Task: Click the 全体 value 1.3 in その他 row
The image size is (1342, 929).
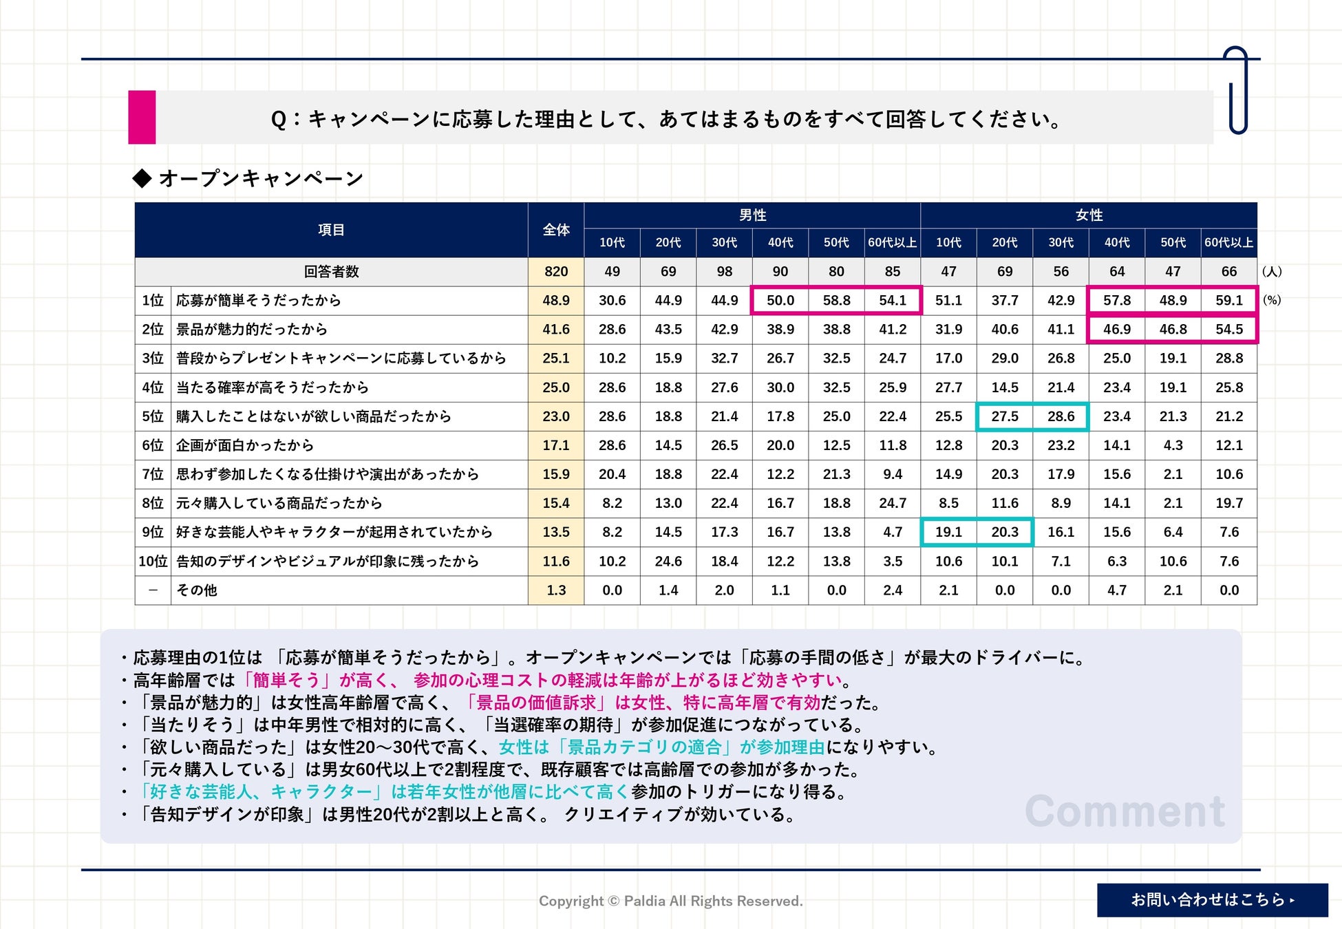Action: click(x=556, y=590)
